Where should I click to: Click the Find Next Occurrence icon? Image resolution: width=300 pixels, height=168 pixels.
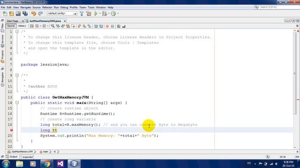(x=63, y=26)
